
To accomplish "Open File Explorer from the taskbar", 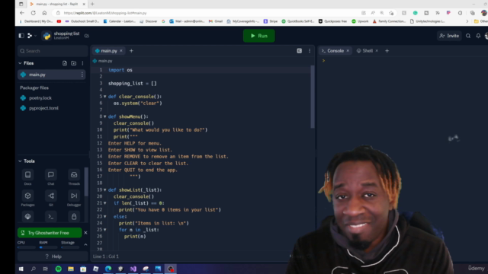I will (71, 269).
